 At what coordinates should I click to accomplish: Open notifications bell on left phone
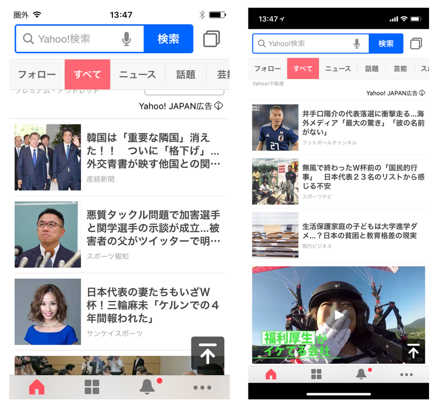tap(147, 386)
